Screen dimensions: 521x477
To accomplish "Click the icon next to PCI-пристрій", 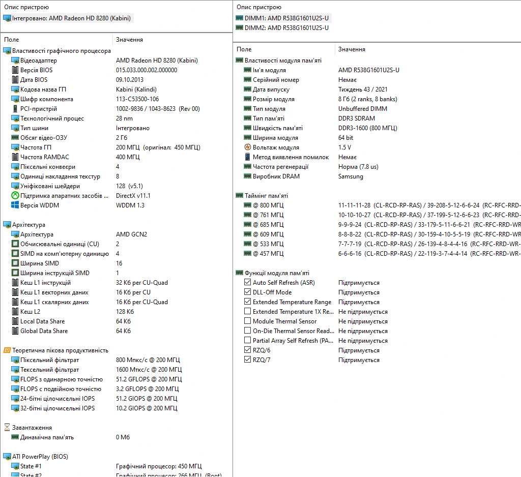I will 15,109.
